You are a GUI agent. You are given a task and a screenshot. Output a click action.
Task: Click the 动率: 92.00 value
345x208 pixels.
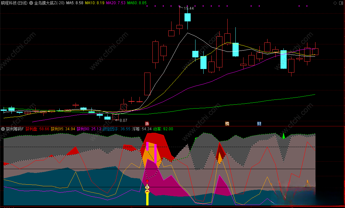point(163,129)
